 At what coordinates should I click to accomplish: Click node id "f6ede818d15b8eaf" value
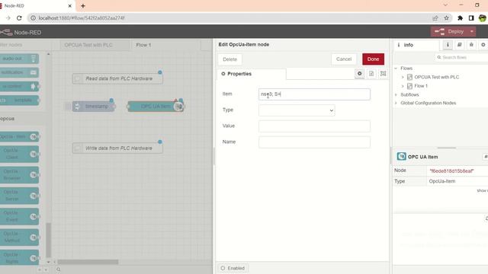pos(451,170)
